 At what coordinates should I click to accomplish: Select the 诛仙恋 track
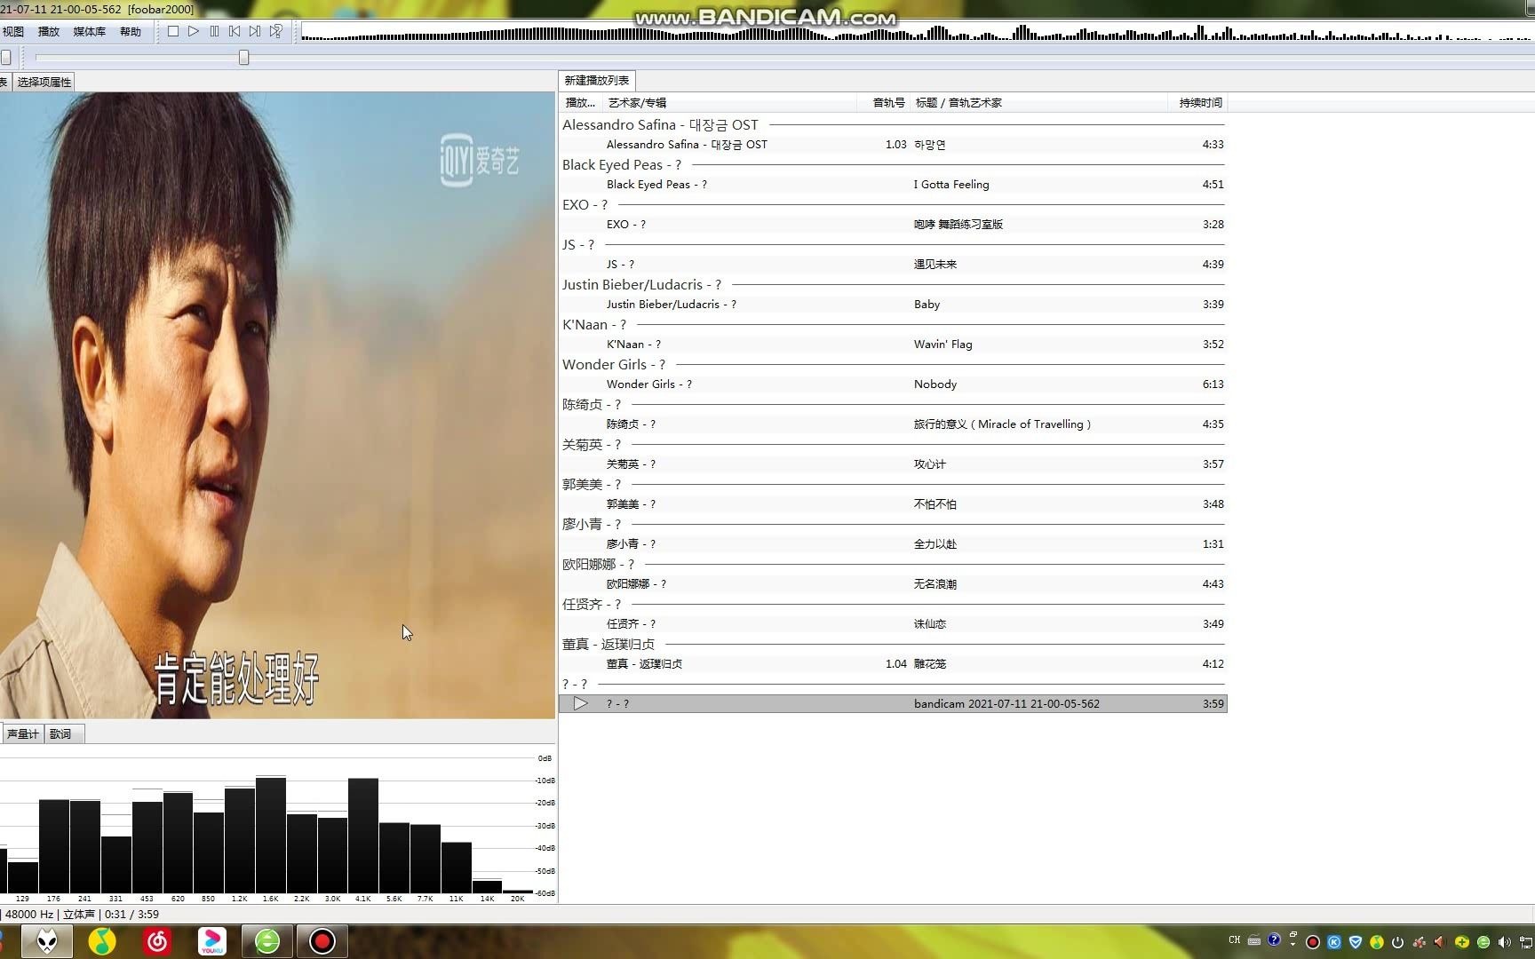[x=893, y=623]
